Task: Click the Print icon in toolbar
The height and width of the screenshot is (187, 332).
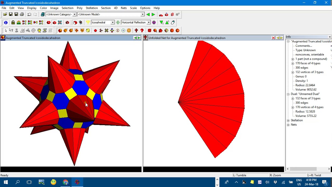Action: 22,14
